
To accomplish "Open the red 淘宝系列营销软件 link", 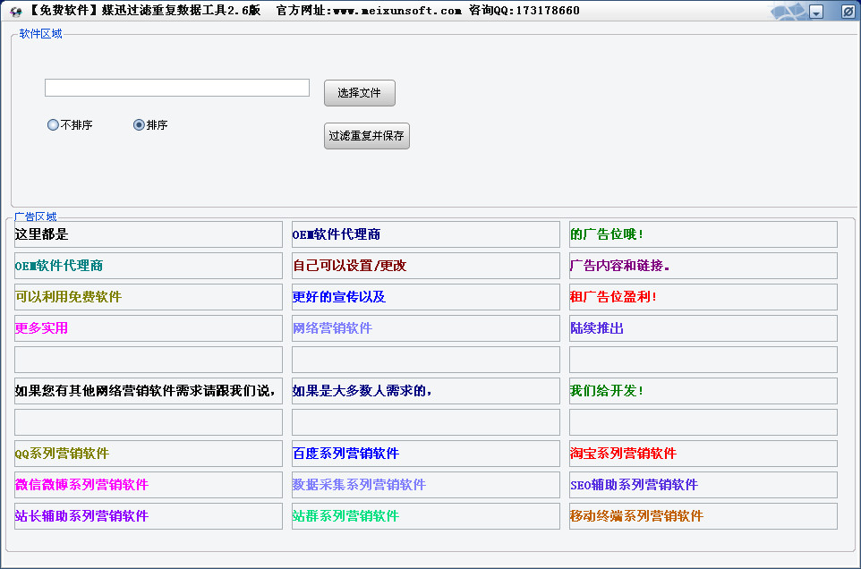I will point(703,454).
